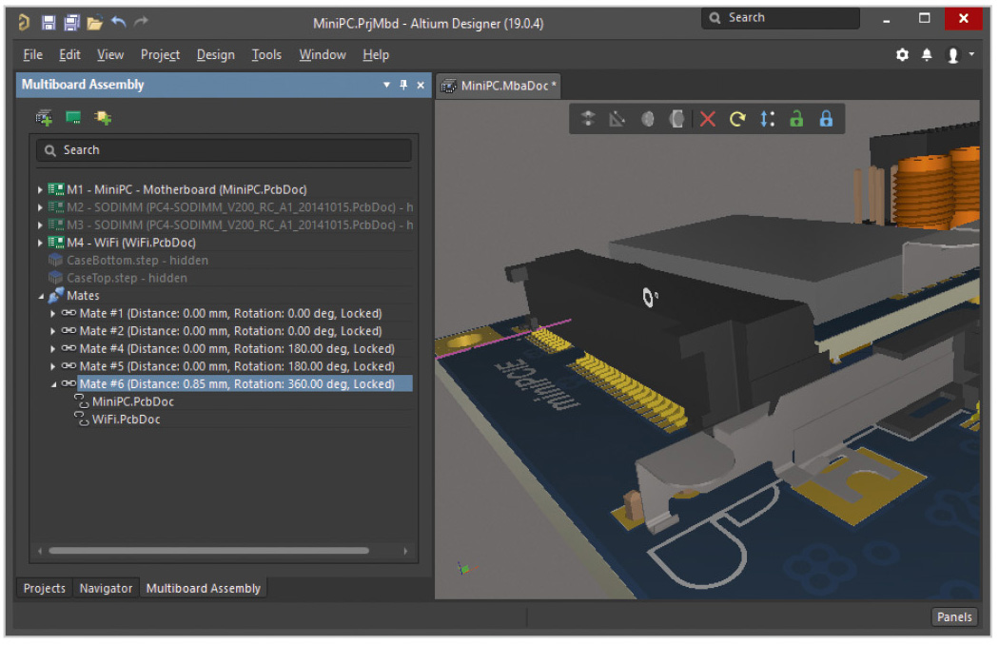999x645 pixels.
Task: Select the MiniPC.MbaDoc document tab
Action: click(x=499, y=86)
